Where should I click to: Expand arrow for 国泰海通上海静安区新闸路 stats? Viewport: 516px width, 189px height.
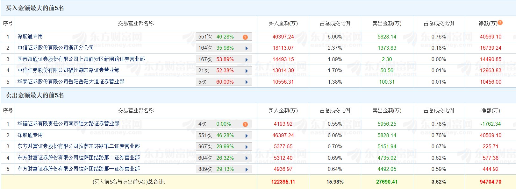tap(247, 59)
